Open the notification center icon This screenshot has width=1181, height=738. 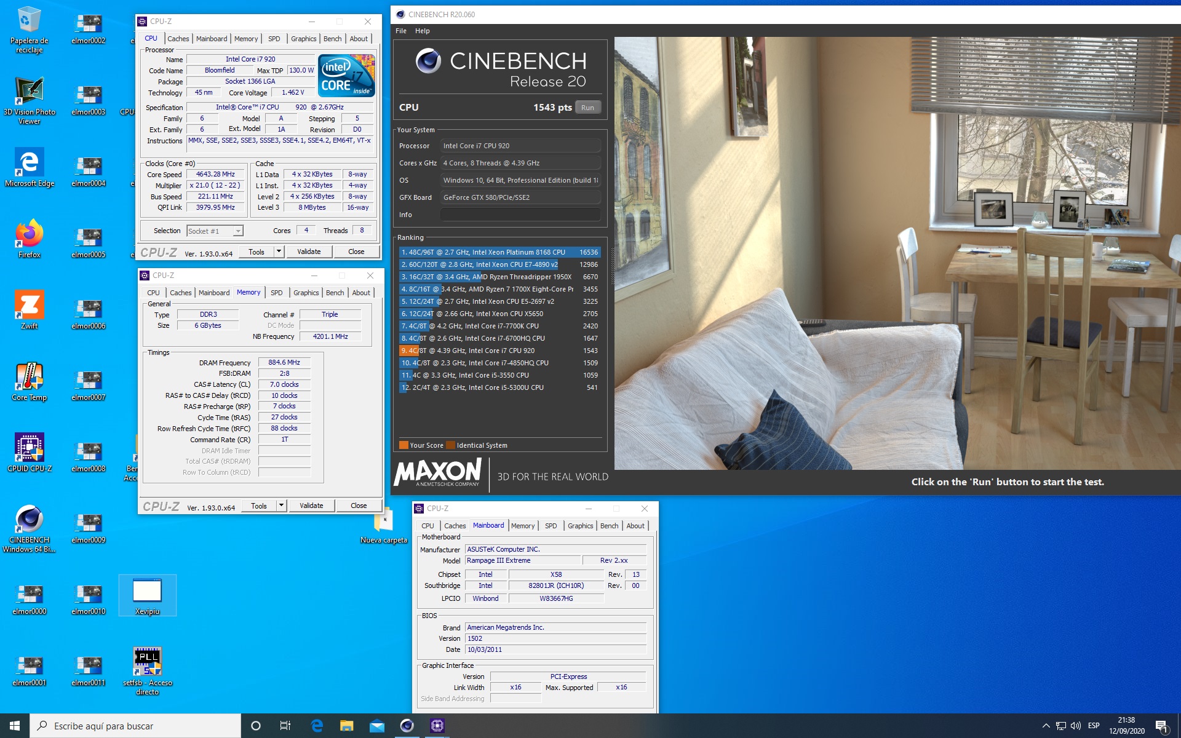[1162, 726]
